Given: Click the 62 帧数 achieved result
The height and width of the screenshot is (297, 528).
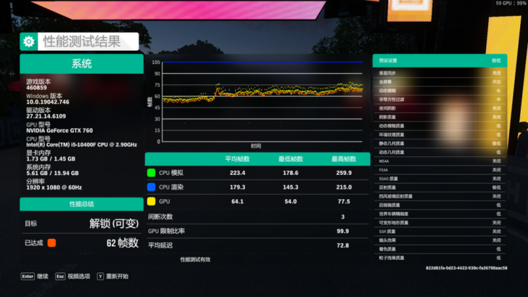Looking at the screenshot, I should click(123, 243).
